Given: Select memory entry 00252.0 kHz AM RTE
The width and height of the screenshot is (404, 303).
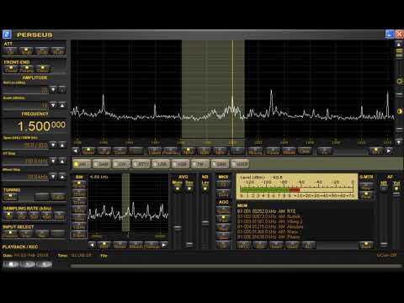Looking at the screenshot, I should [267, 211].
